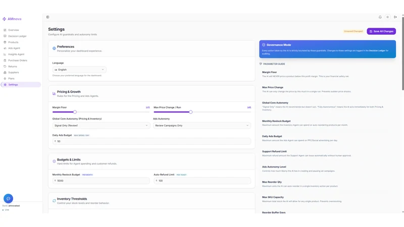Open Suppliers in sidebar
This screenshot has height=227, width=404.
(21, 72)
